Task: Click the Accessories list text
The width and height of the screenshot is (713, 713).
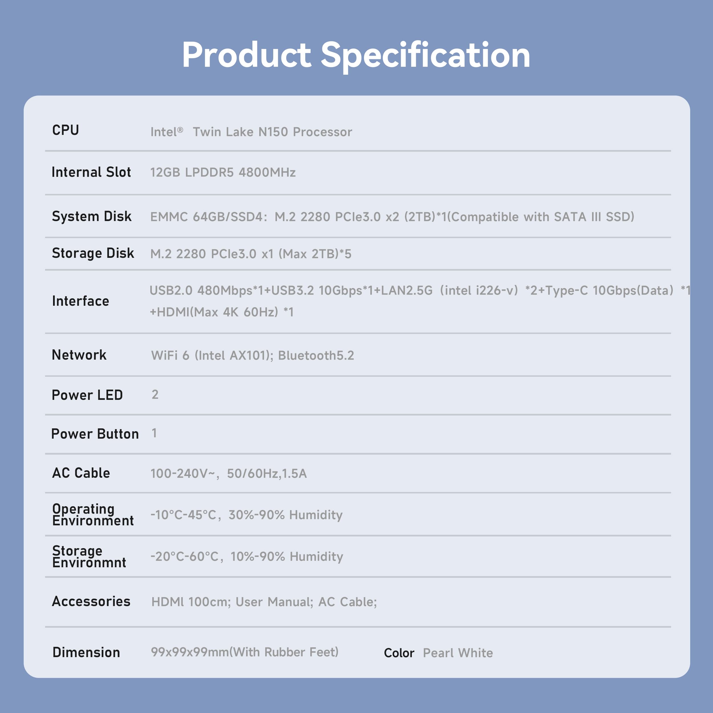Action: pyautogui.click(x=264, y=602)
